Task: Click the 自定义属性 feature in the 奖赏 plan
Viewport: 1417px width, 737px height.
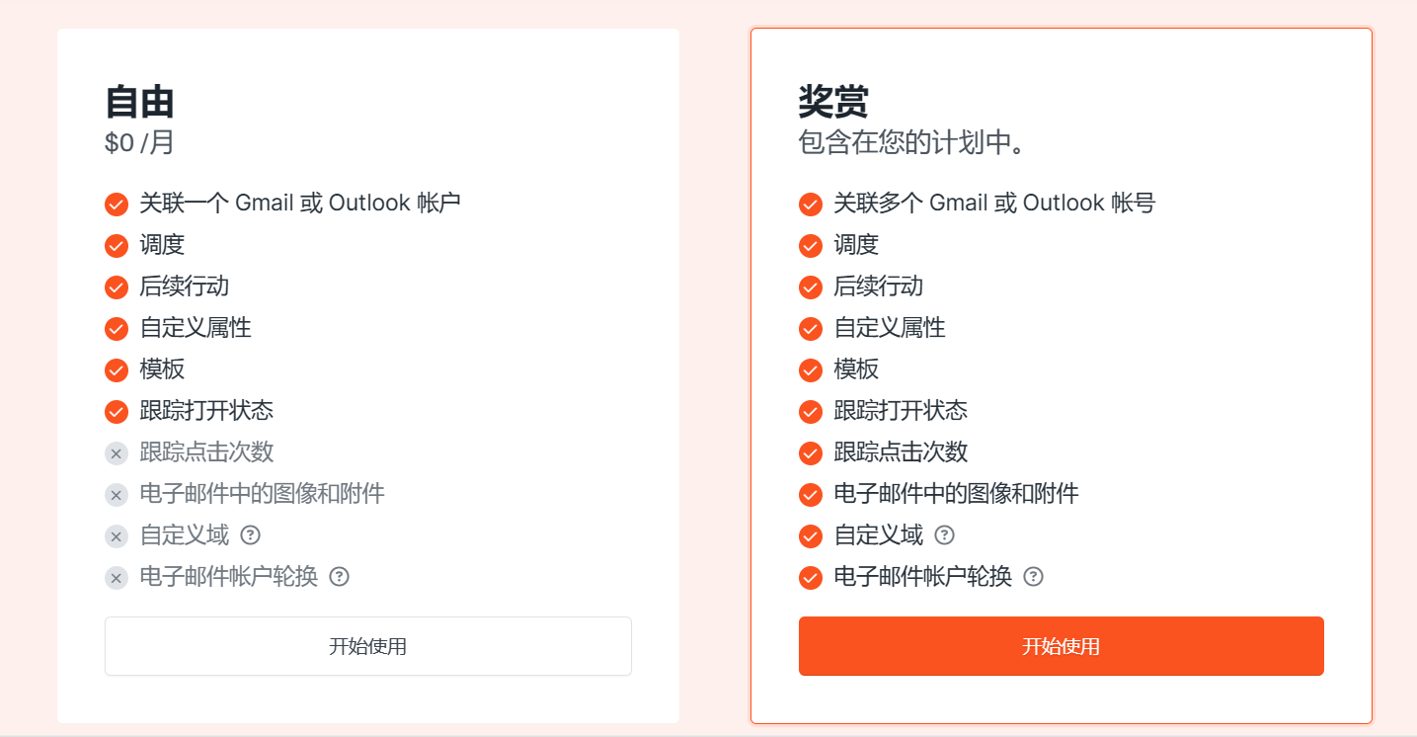Action: click(x=890, y=328)
